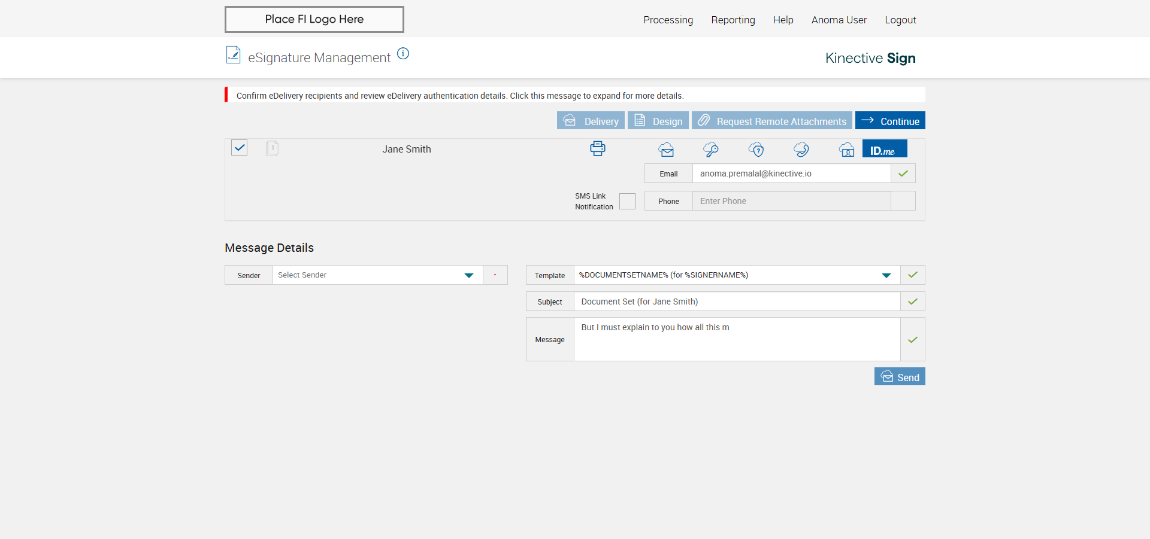
Task: Select the cloud photo ID icon
Action: [x=846, y=150]
